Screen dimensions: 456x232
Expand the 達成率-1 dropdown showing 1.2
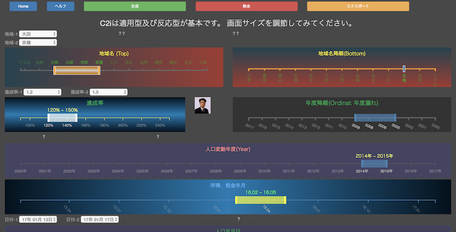(42, 92)
